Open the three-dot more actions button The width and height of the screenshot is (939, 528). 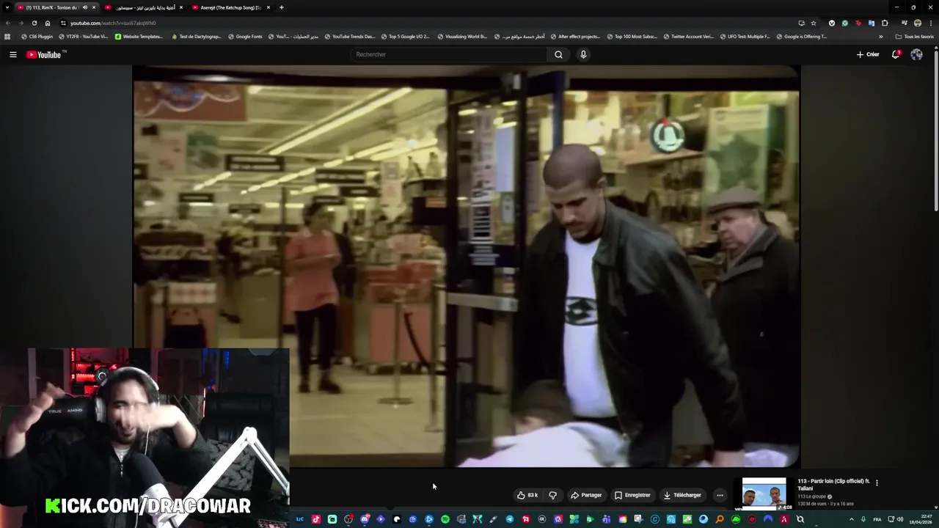coord(720,495)
